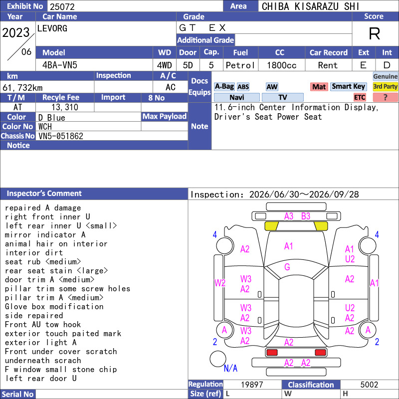Click the fuel value Petrol
The width and height of the screenshot is (399, 399).
click(x=240, y=65)
